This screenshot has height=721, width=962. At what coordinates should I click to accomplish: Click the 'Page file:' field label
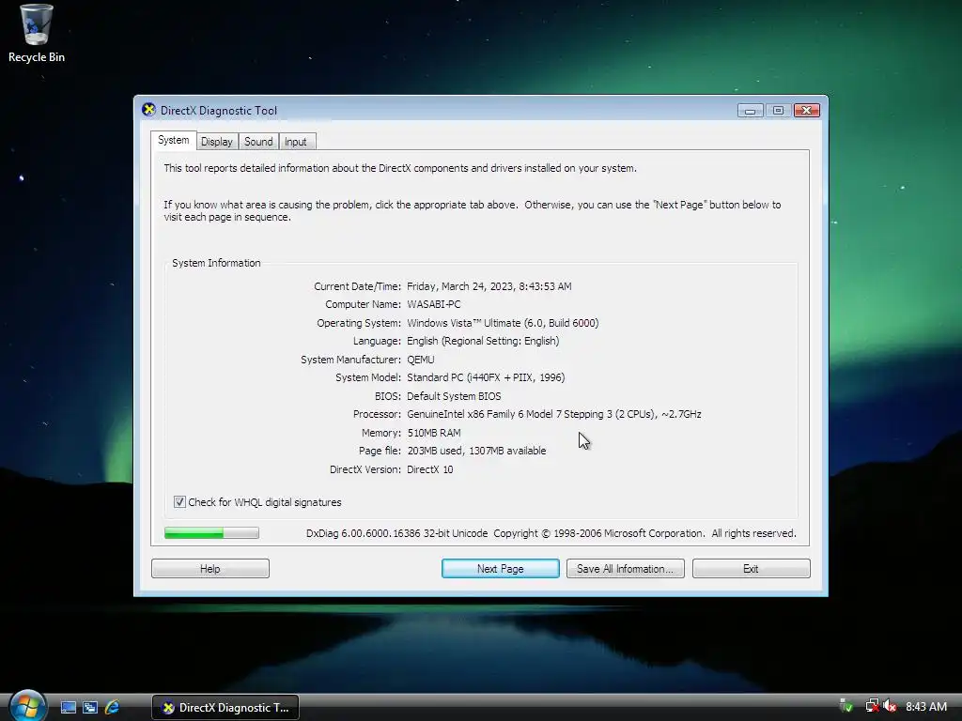point(380,451)
